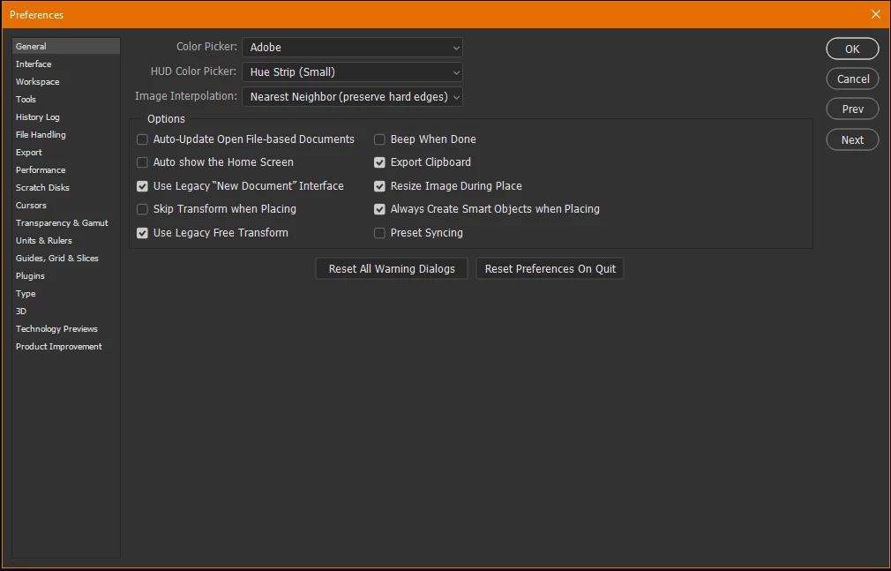The height and width of the screenshot is (571, 891).
Task: Disable Export Clipboard checkbox
Action: (x=379, y=162)
